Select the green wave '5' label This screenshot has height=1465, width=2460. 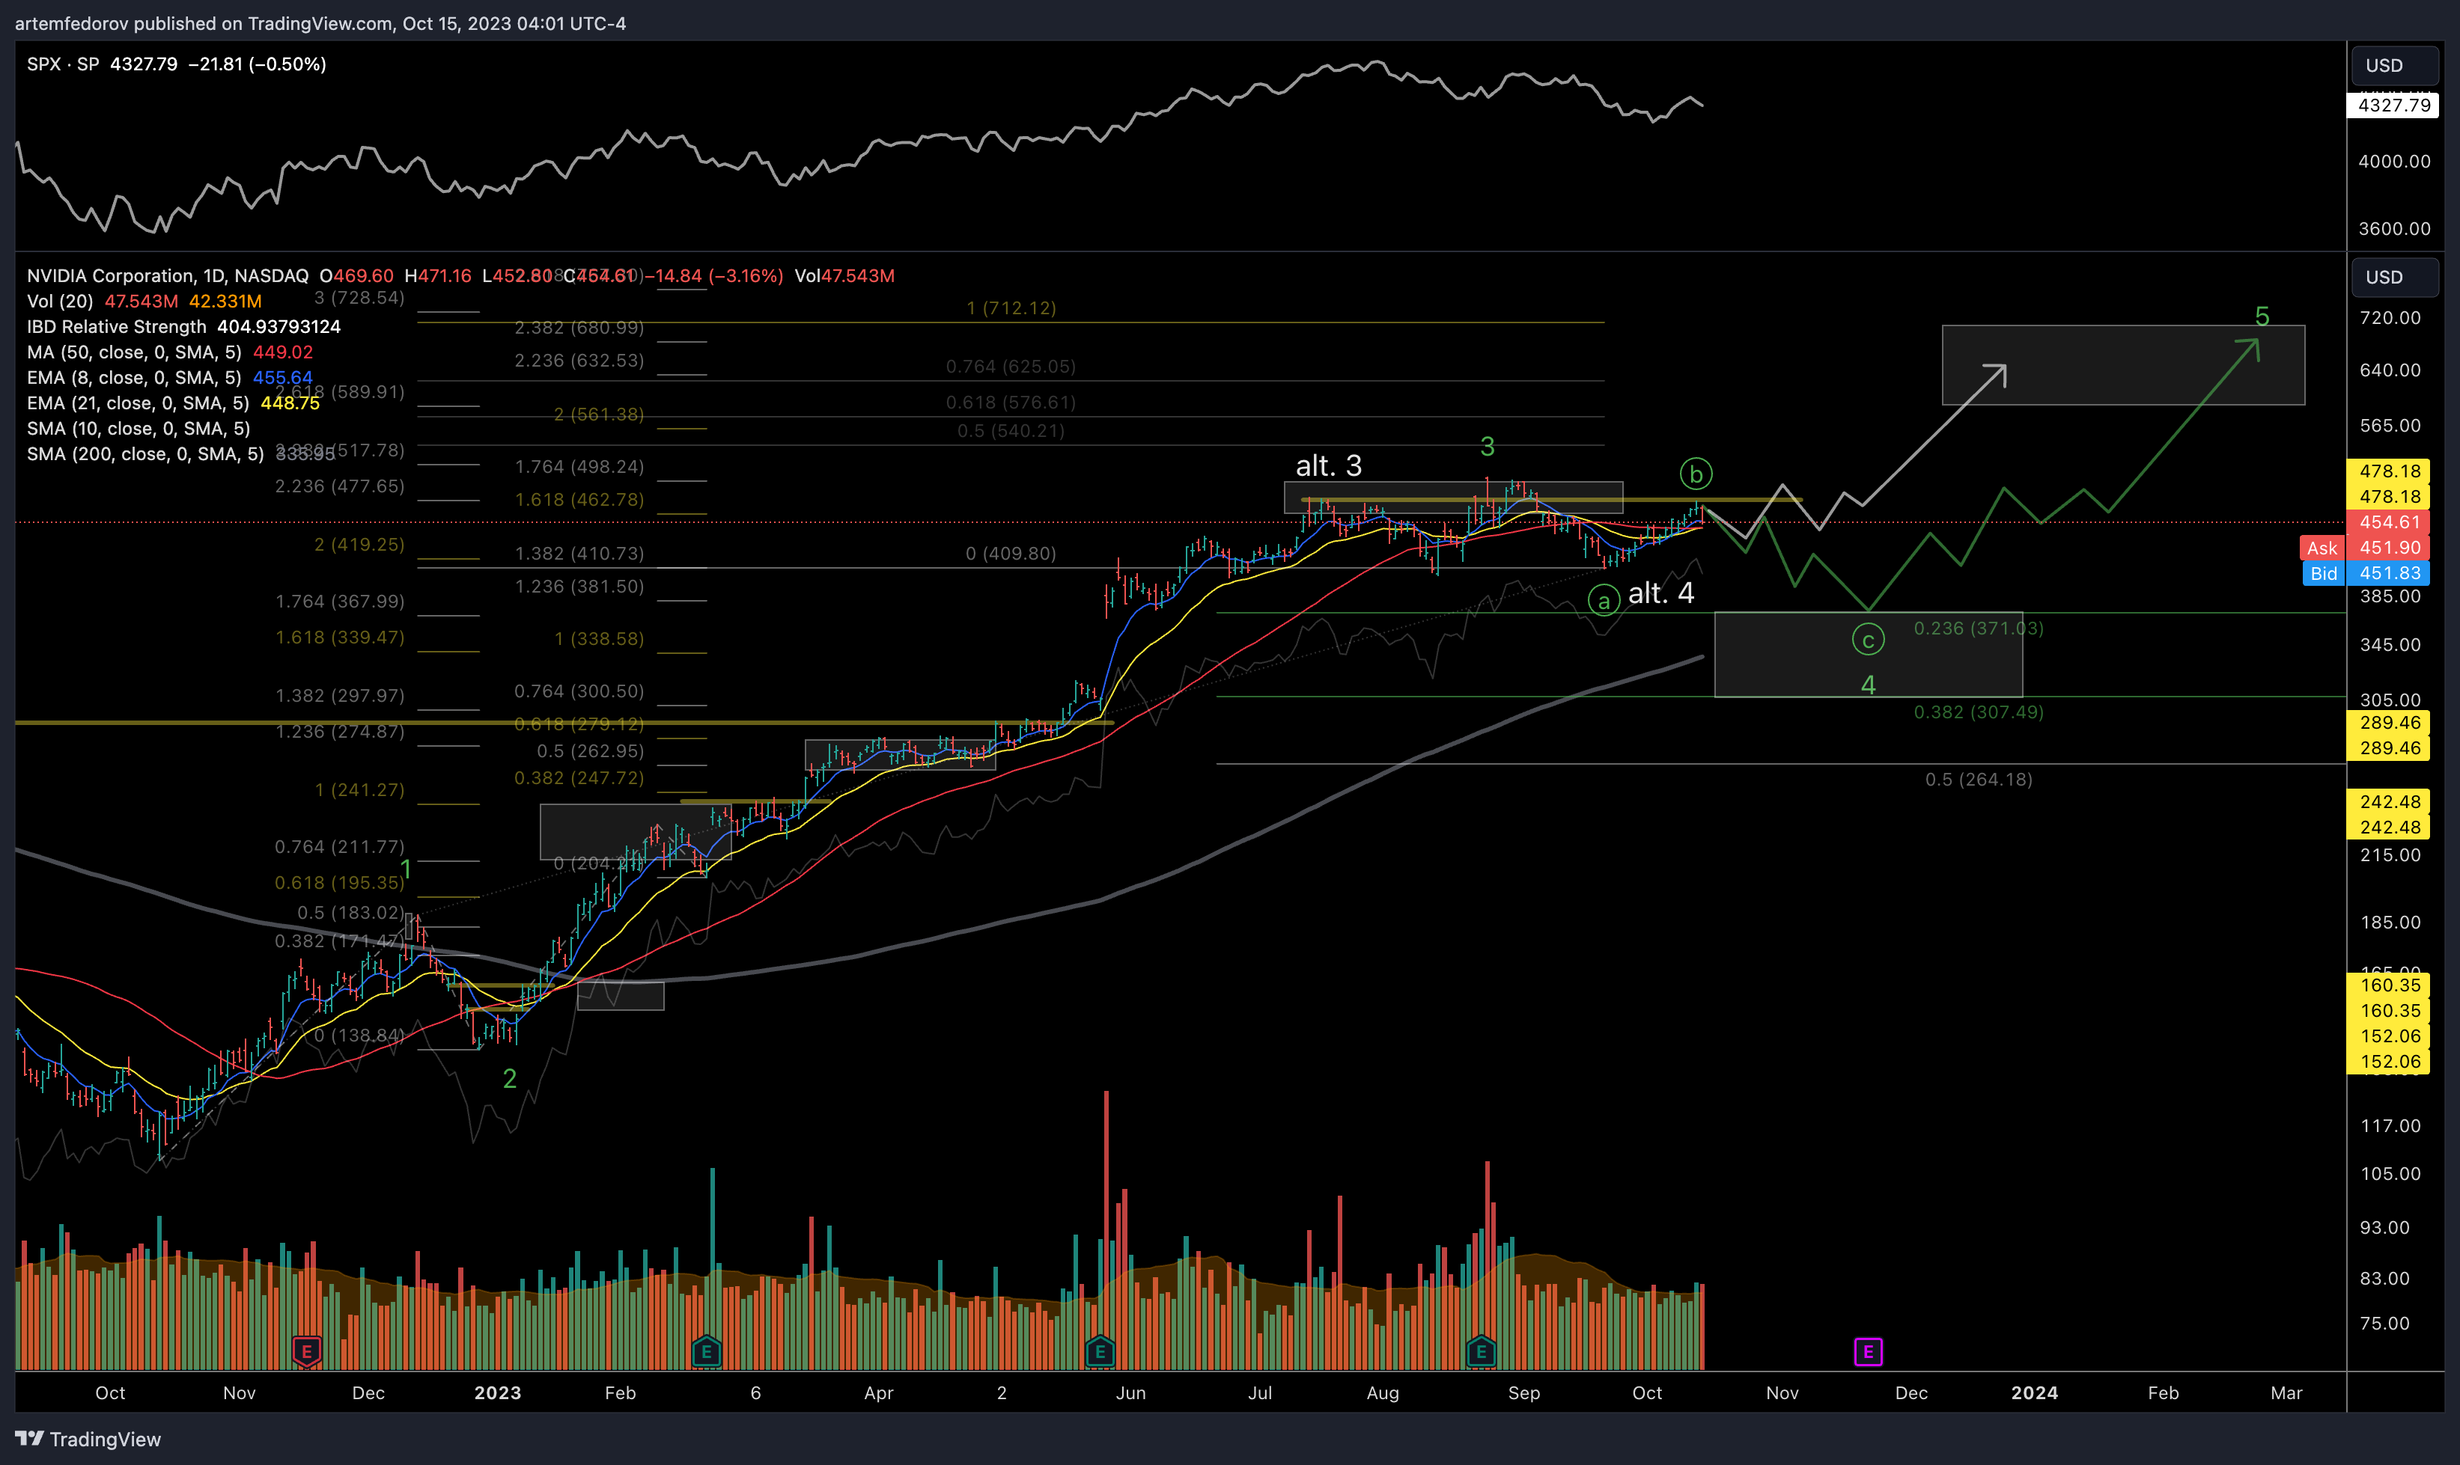(2262, 316)
